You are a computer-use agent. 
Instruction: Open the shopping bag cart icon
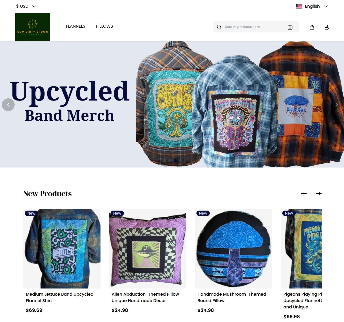[x=312, y=27]
